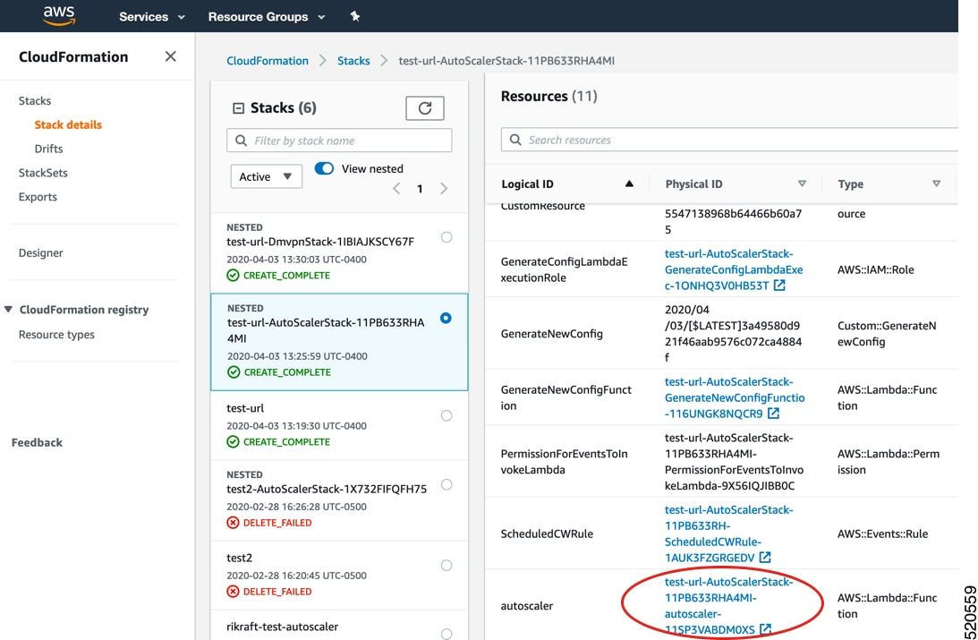Open the ScheduledCWRule external link icon
This screenshot has width=978, height=640.
pos(764,556)
